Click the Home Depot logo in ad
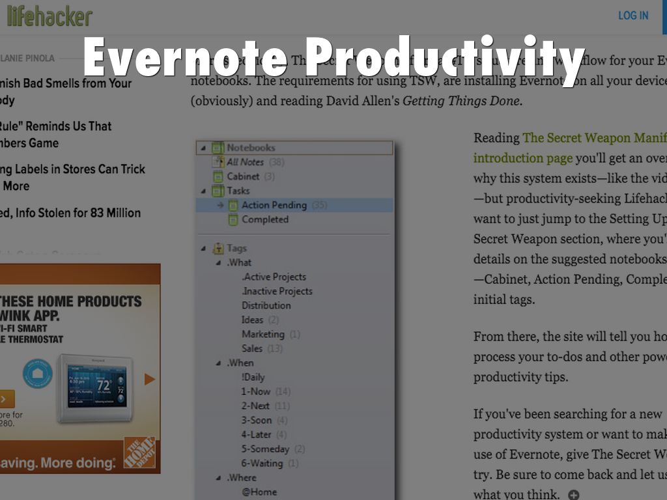This screenshot has height=500, width=667. [139, 452]
